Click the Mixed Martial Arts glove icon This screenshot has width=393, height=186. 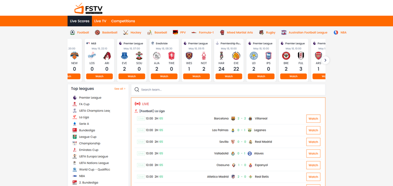tap(222, 33)
